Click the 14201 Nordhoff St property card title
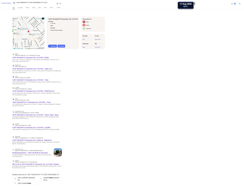The width and height of the screenshot is (244, 189). (x=63, y=19)
